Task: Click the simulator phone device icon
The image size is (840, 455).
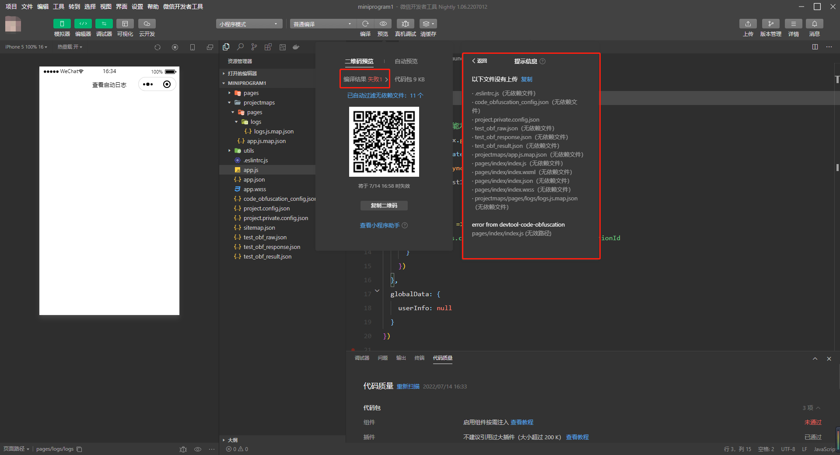Action: pyautogui.click(x=192, y=47)
